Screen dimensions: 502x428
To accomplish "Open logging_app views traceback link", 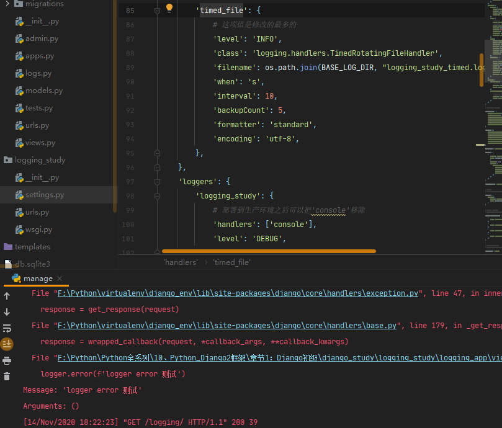I will pyautogui.click(x=280, y=358).
